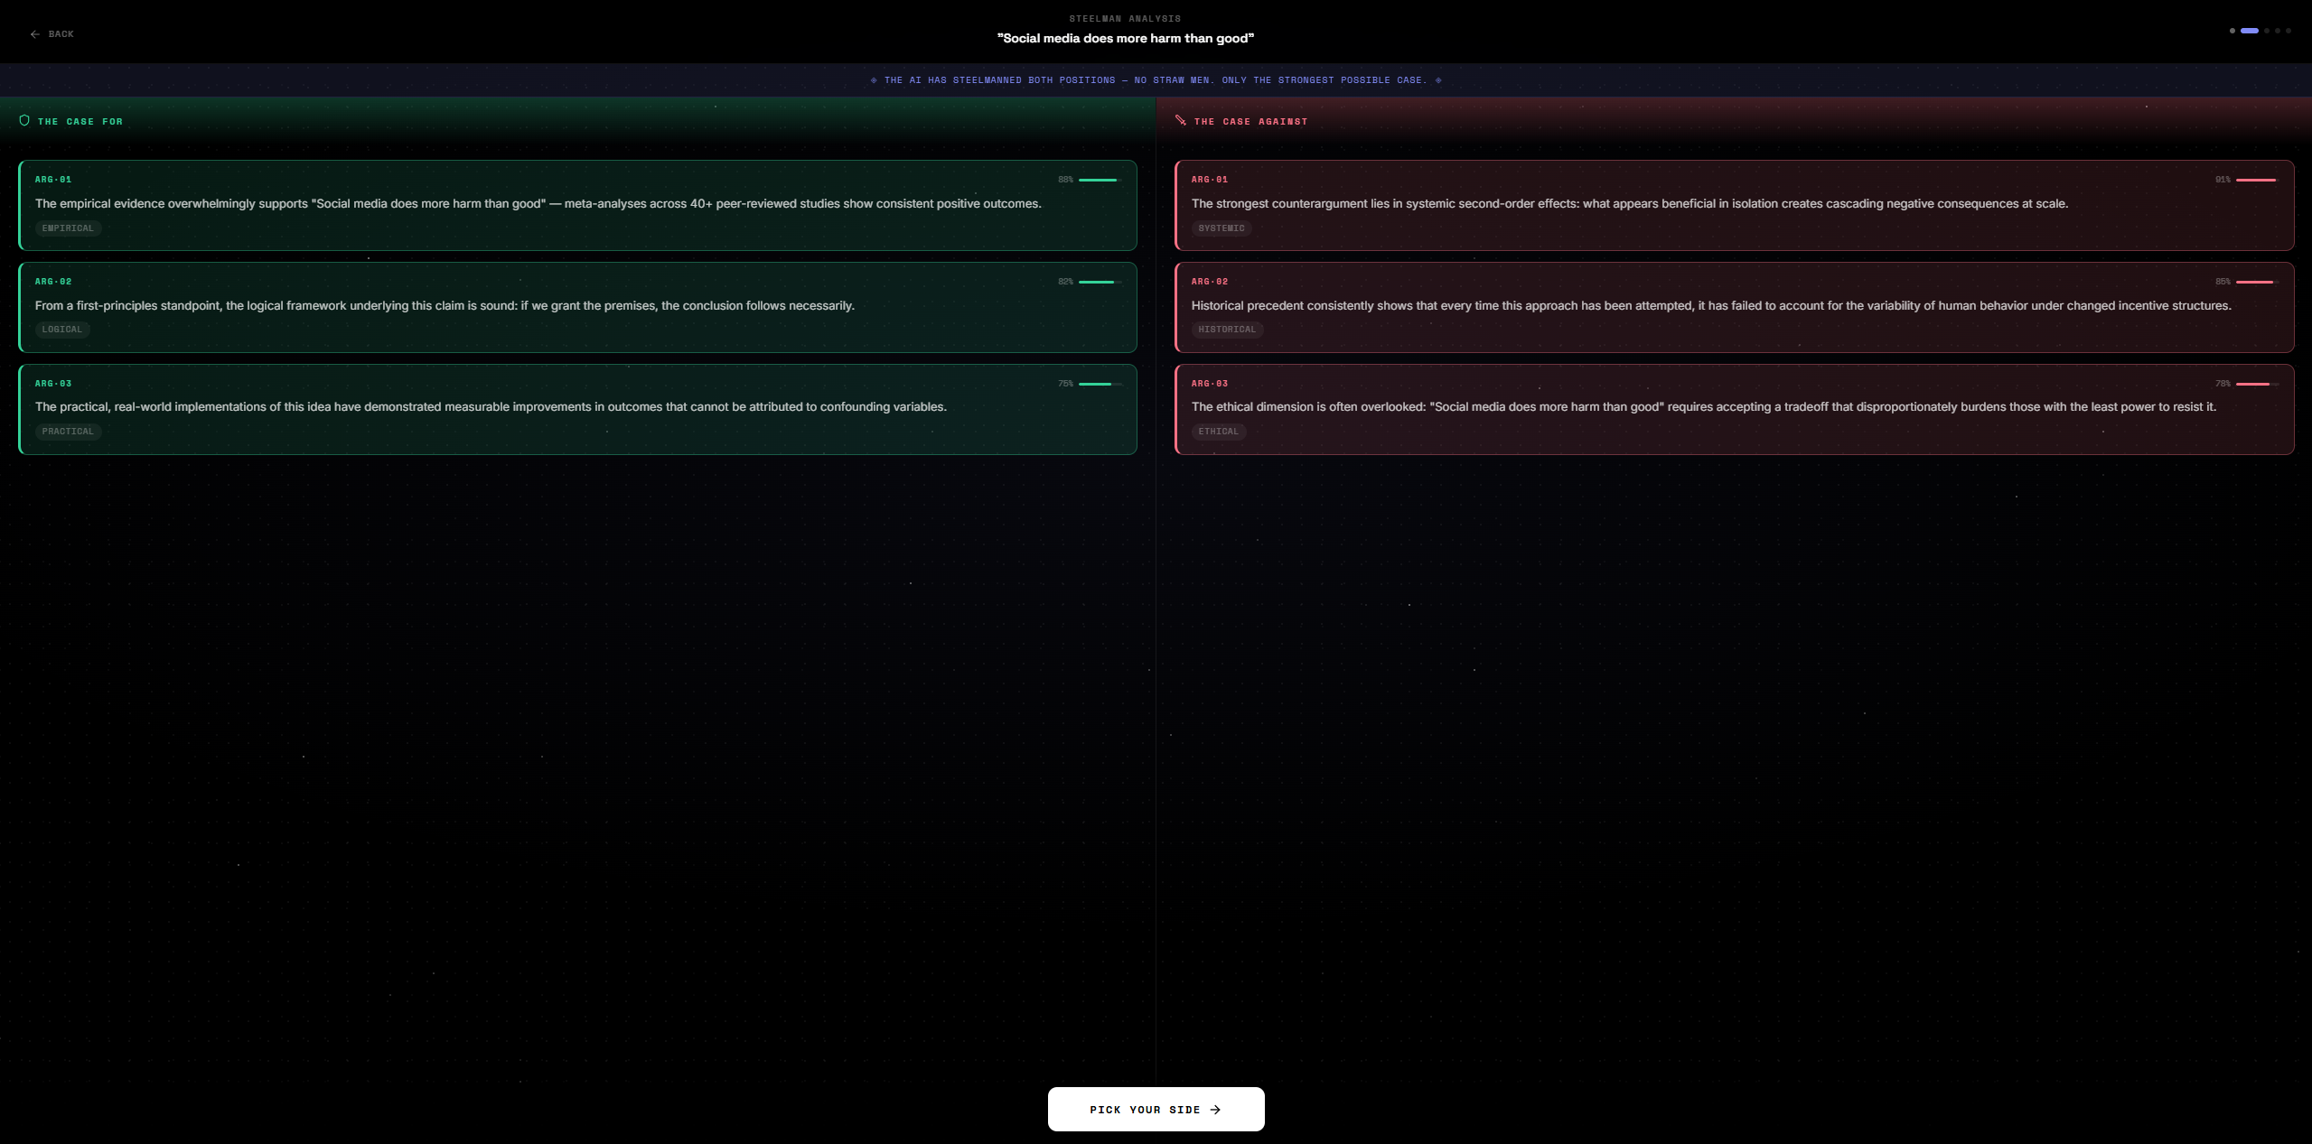Viewport: 2312px width, 1144px height.
Task: Click the right diamond icon in the banner
Action: 1438,80
